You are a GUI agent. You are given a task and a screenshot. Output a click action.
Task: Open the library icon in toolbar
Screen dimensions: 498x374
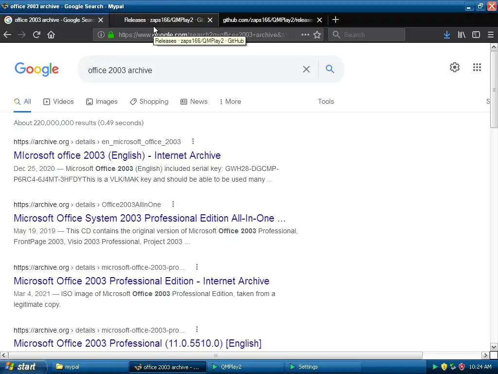[x=462, y=35]
